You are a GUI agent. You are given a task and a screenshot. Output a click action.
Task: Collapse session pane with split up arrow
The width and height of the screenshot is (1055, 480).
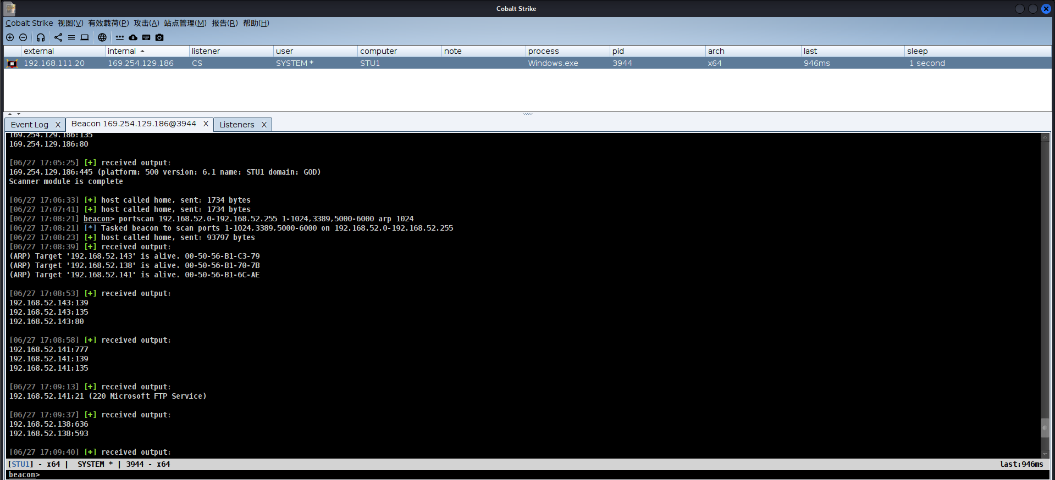[10, 114]
